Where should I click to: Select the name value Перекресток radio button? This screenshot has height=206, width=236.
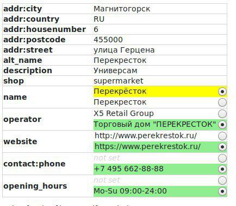coord(222,102)
